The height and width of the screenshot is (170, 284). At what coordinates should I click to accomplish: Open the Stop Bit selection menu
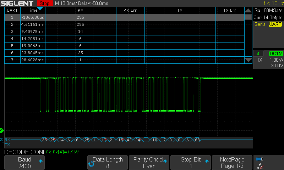coord(191,163)
